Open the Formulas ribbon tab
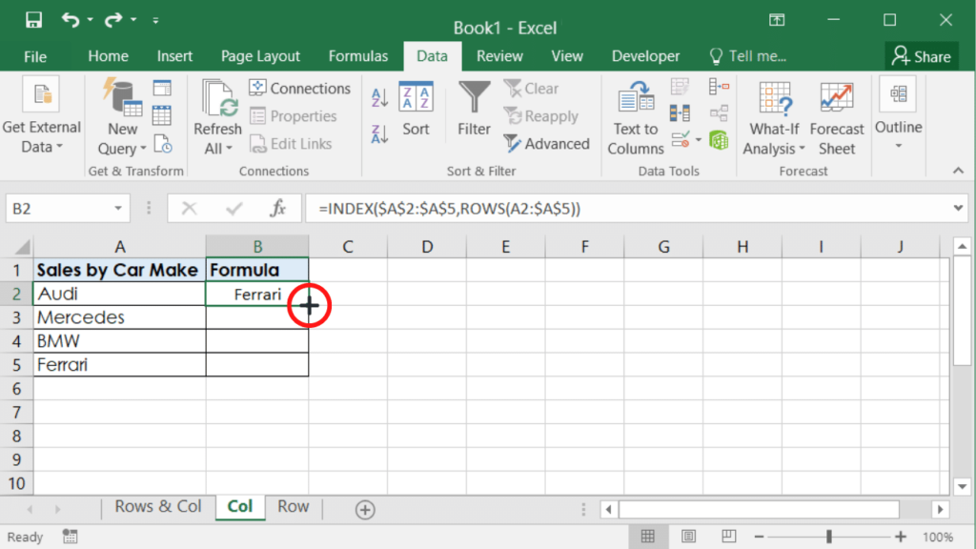 pos(358,56)
